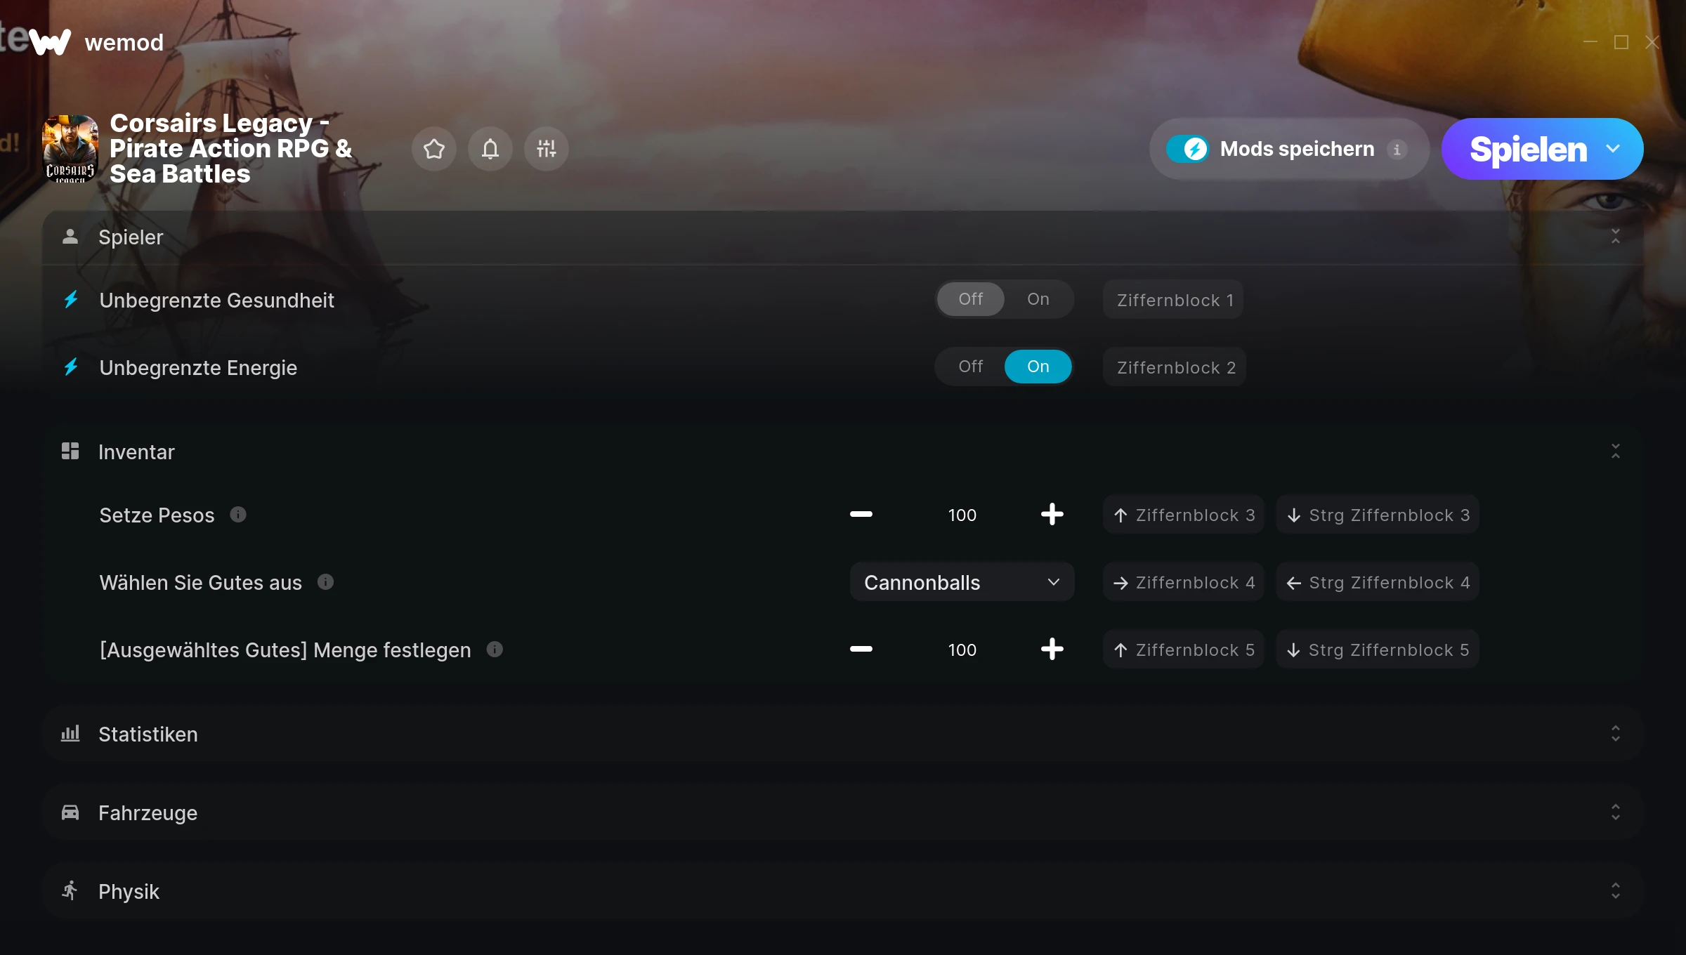The height and width of the screenshot is (955, 1686).
Task: Click info icon next to Setze Pesos
Action: pyautogui.click(x=238, y=515)
